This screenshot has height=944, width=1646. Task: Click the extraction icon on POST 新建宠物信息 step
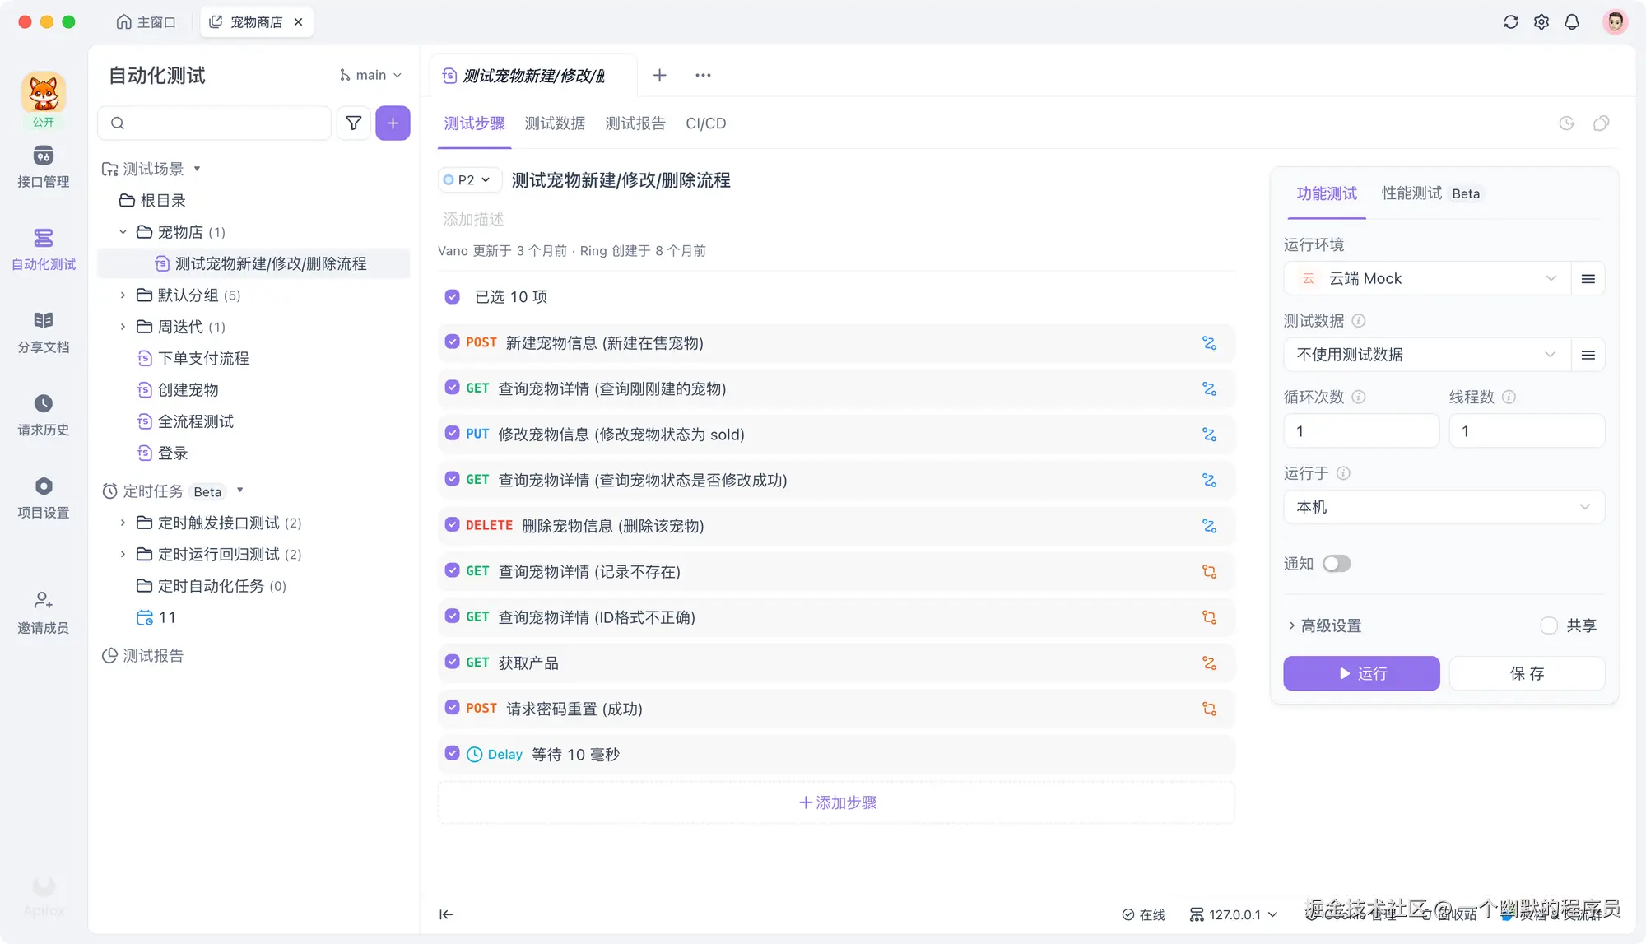click(1209, 343)
